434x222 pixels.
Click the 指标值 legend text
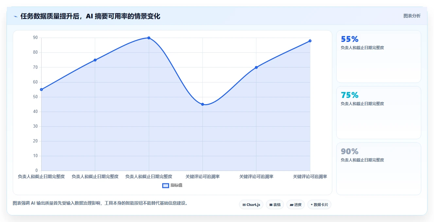[x=176, y=185]
